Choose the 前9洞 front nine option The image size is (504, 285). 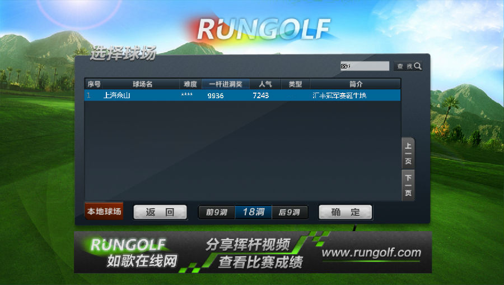pos(216,212)
